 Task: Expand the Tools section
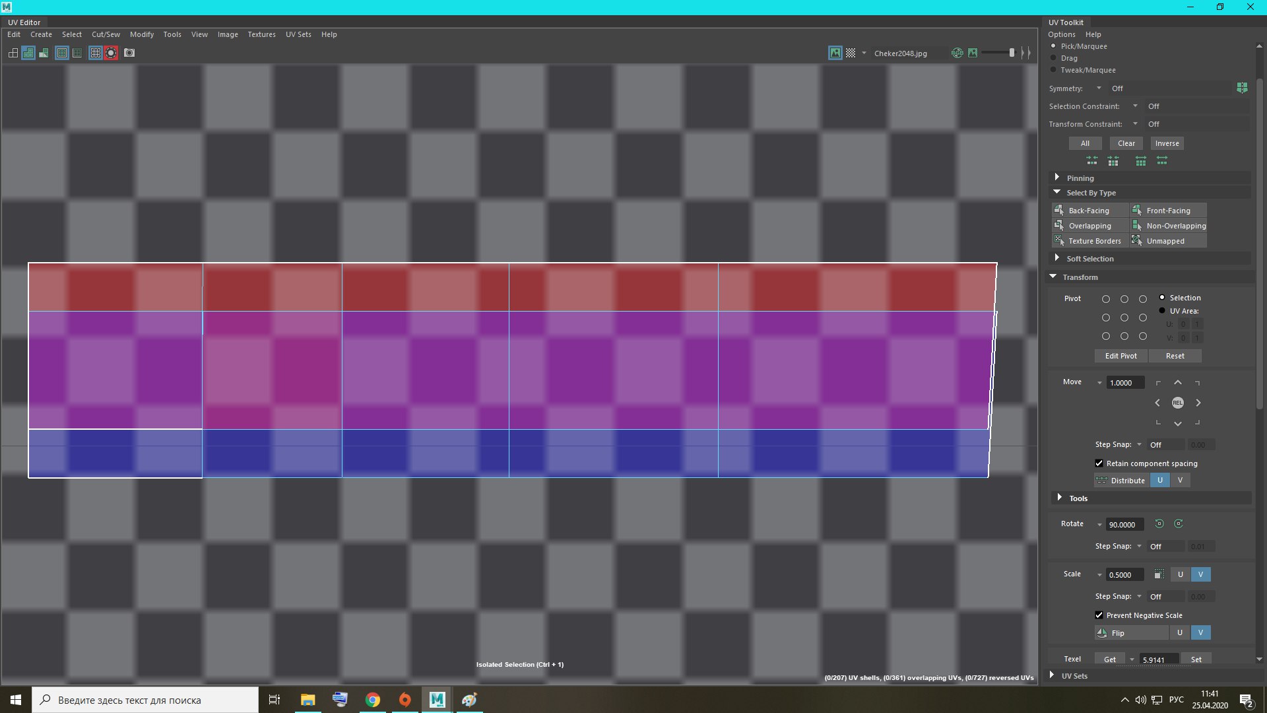1059,498
